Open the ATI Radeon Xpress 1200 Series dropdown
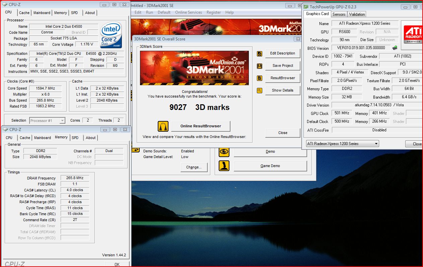423x267 pixels. pos(343,144)
